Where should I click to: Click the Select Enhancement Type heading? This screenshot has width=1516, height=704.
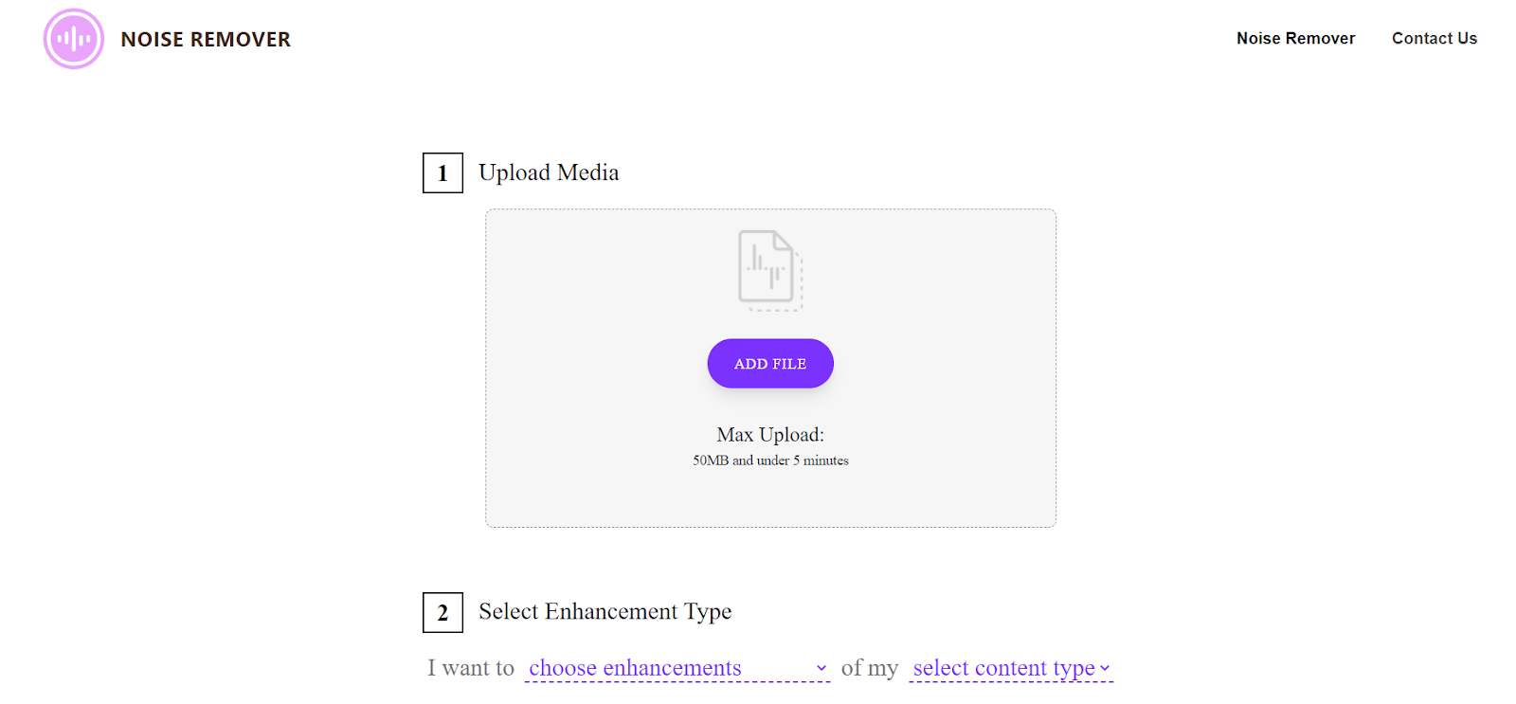coord(605,612)
